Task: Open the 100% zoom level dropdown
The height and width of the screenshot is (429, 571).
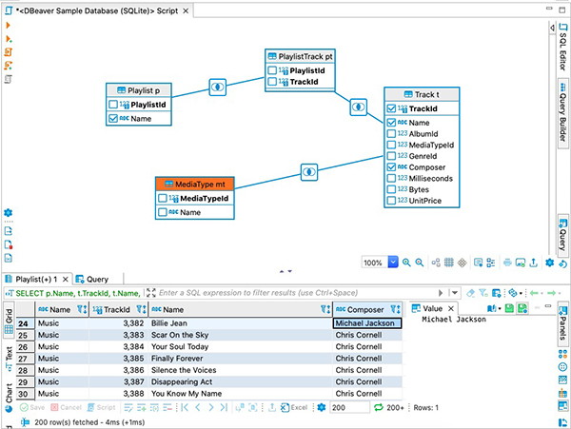Action: point(393,262)
